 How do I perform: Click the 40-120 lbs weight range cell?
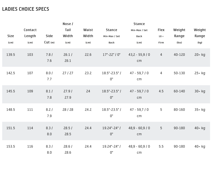point(179,55)
